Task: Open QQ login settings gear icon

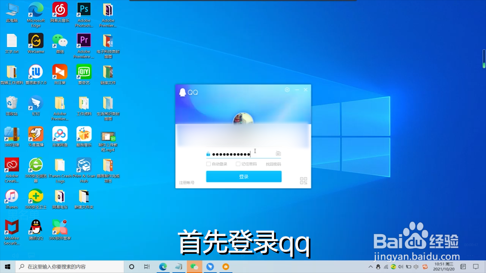Action: [287, 90]
